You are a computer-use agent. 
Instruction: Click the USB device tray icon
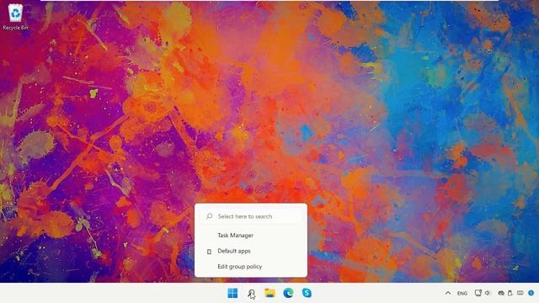[x=510, y=293]
